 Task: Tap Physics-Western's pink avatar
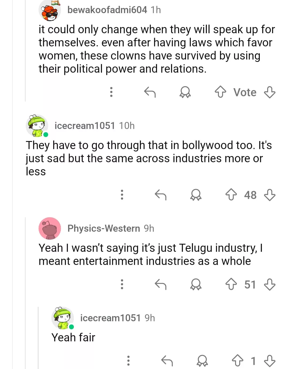50,228
